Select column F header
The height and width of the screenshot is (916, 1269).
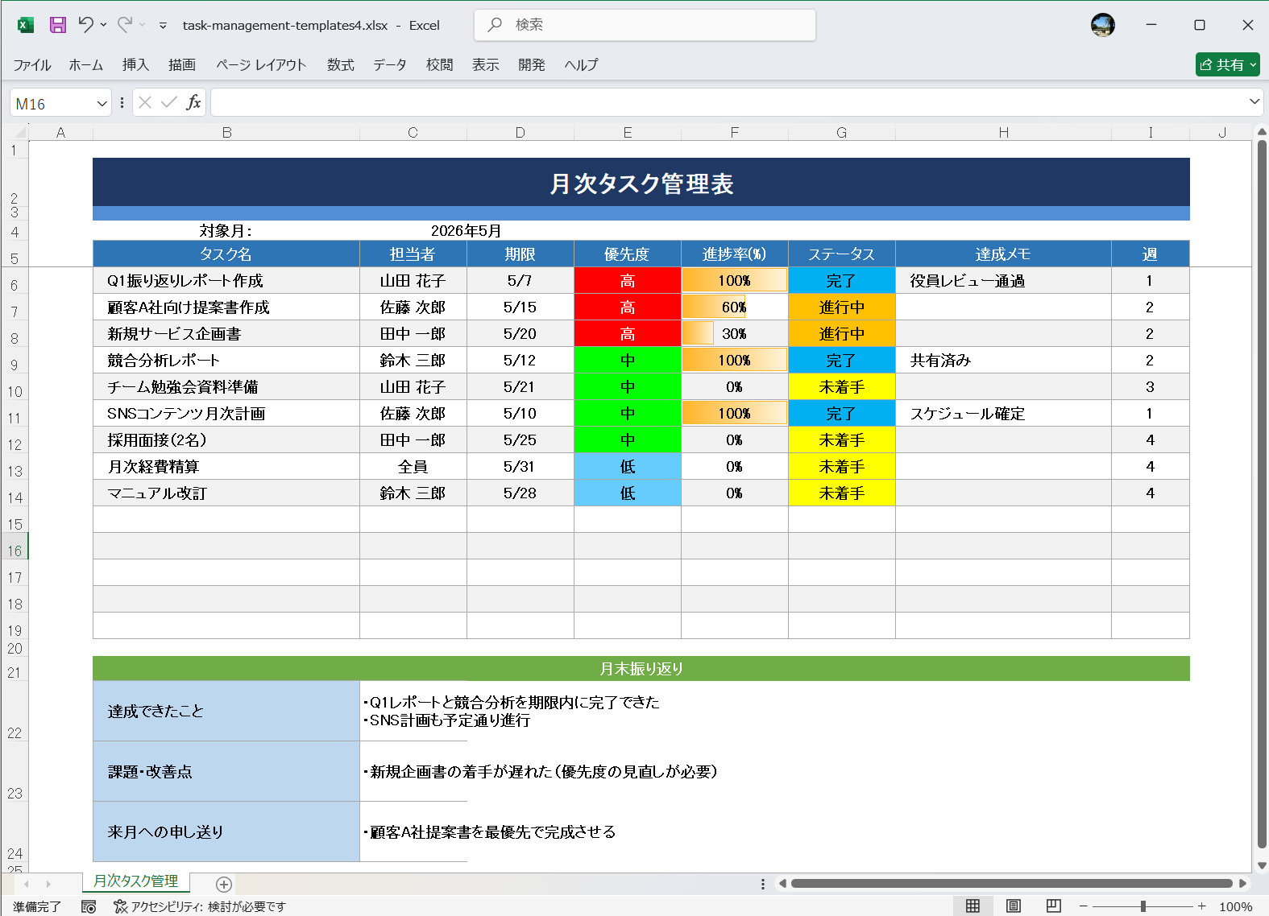click(735, 132)
